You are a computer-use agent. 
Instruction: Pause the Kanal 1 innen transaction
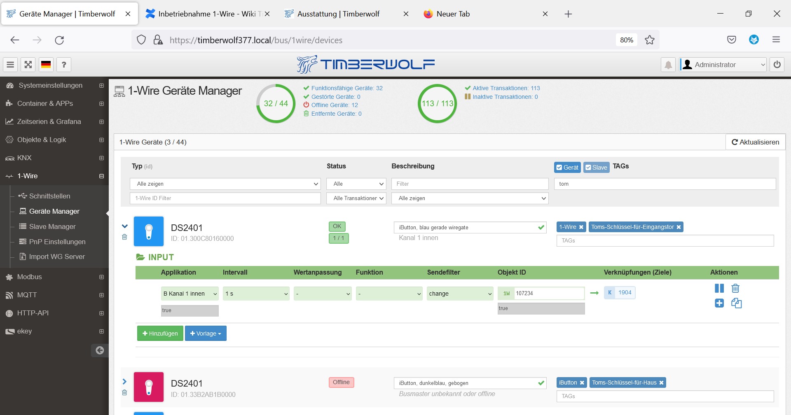(x=719, y=288)
